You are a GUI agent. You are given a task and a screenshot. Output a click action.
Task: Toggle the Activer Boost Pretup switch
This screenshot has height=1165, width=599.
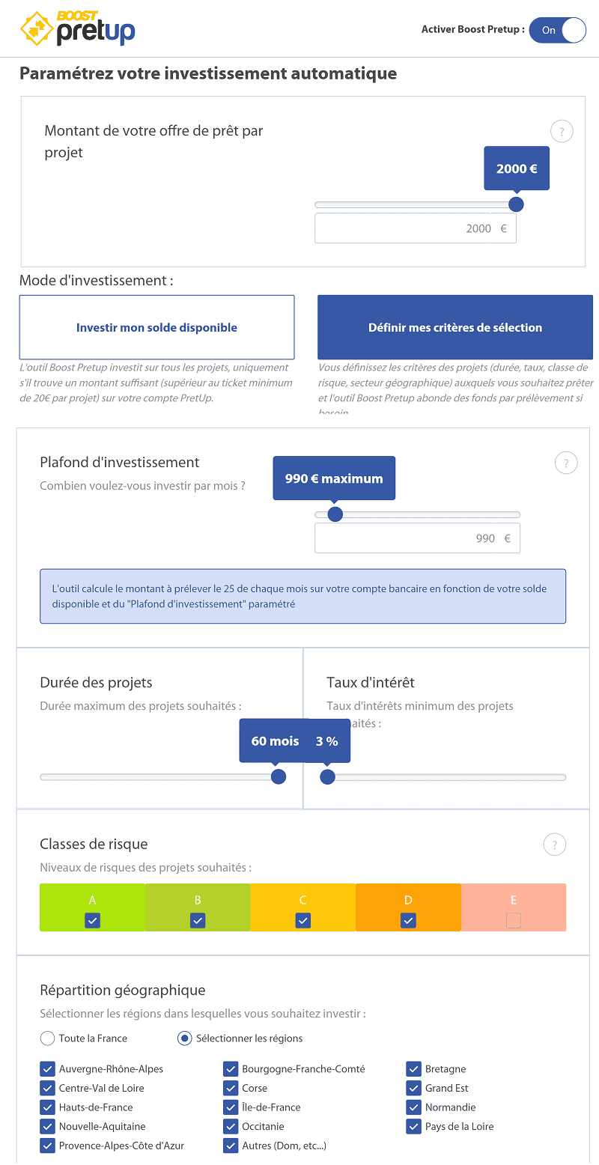click(x=557, y=30)
